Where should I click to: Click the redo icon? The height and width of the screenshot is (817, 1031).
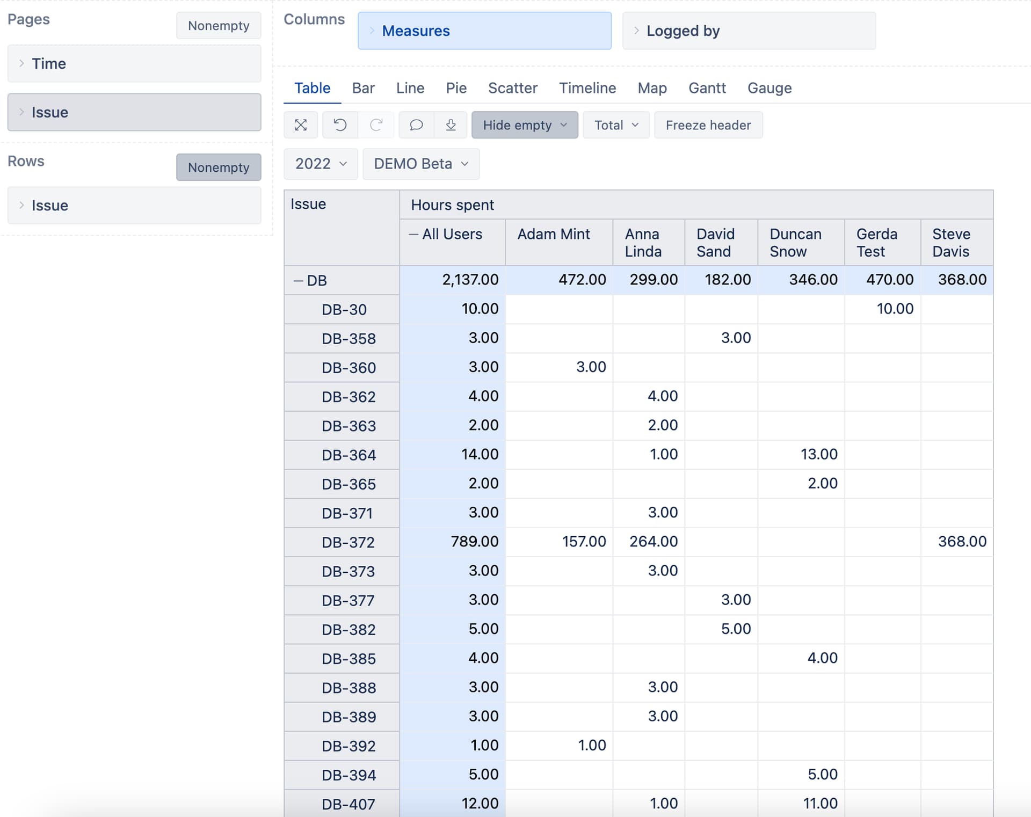tap(376, 125)
